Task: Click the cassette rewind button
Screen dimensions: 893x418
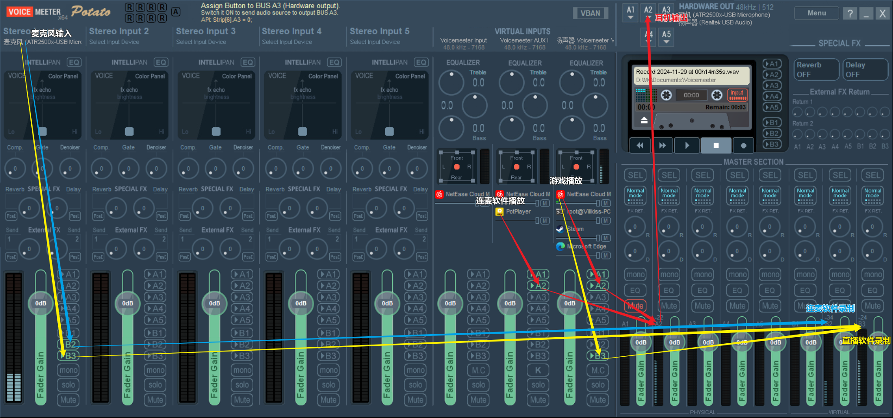Action: click(640, 146)
